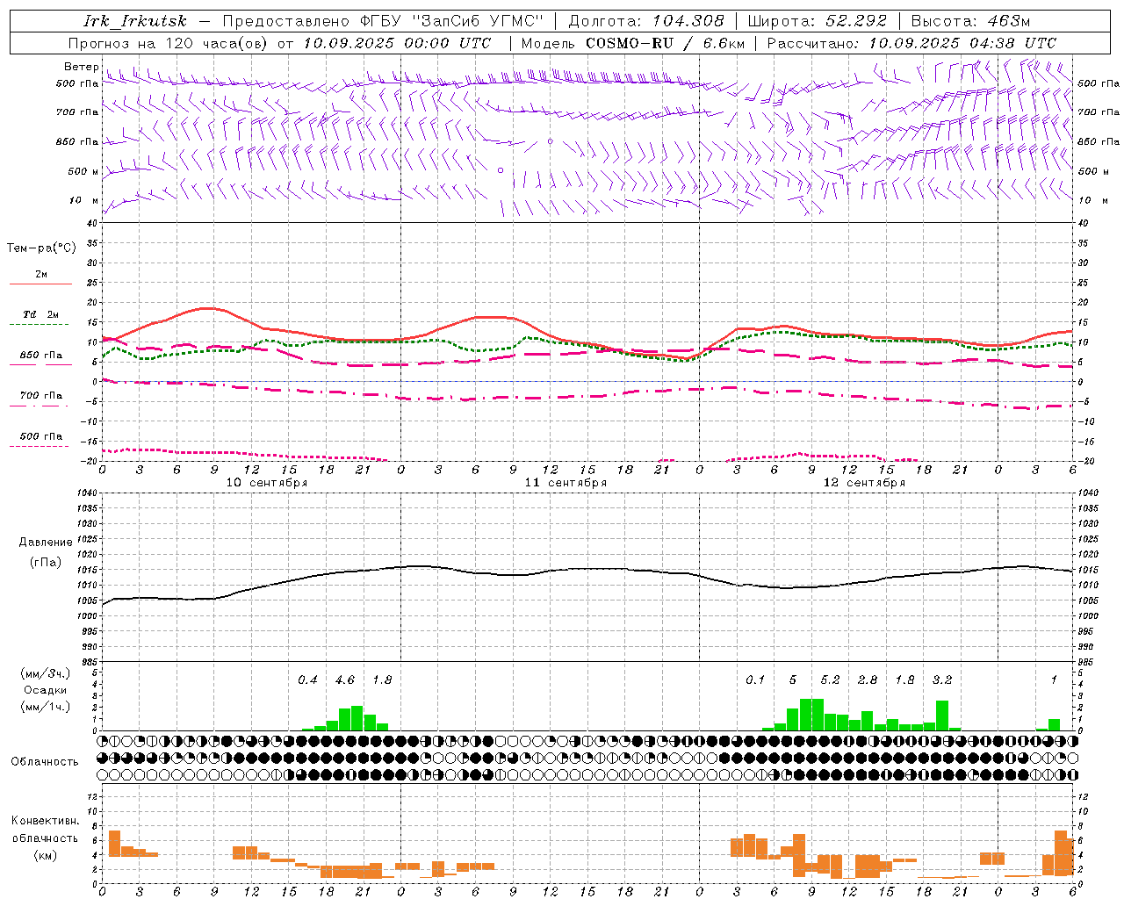The width and height of the screenshot is (1124, 899).
Task: Click the dashed line sample under 'Td 2м'
Action: tap(39, 325)
